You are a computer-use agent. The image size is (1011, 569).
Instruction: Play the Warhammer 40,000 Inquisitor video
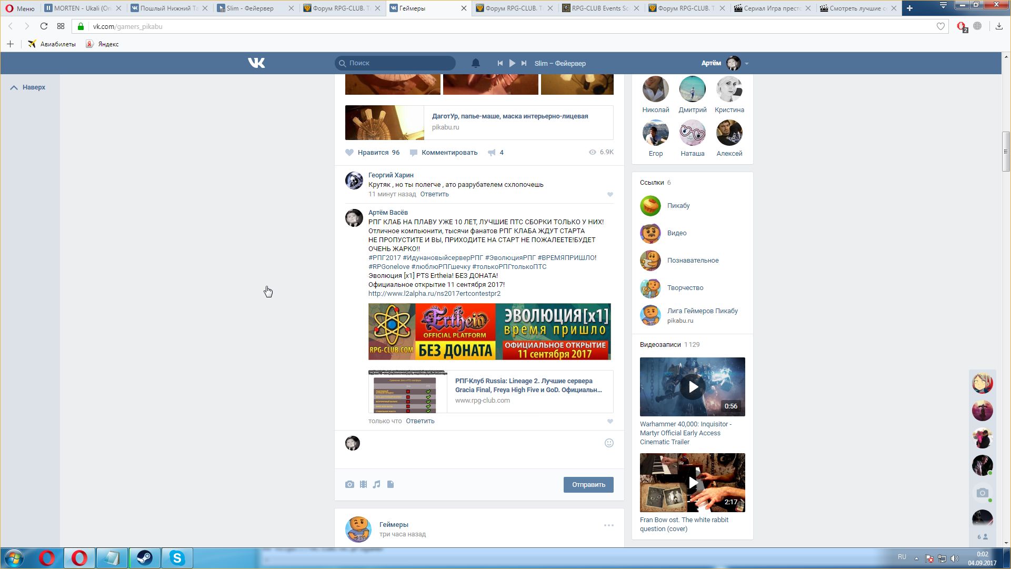click(693, 387)
